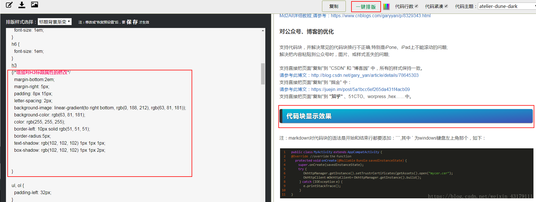This screenshot has width=536, height=202.
Task: Click the CSS editor scrollbar thumb
Action: [x=263, y=74]
